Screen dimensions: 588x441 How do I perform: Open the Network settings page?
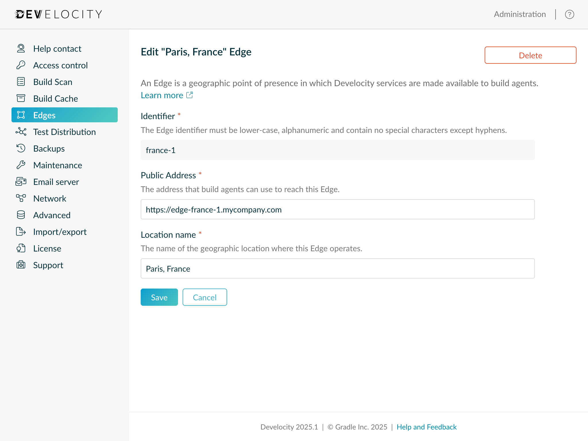[50, 198]
